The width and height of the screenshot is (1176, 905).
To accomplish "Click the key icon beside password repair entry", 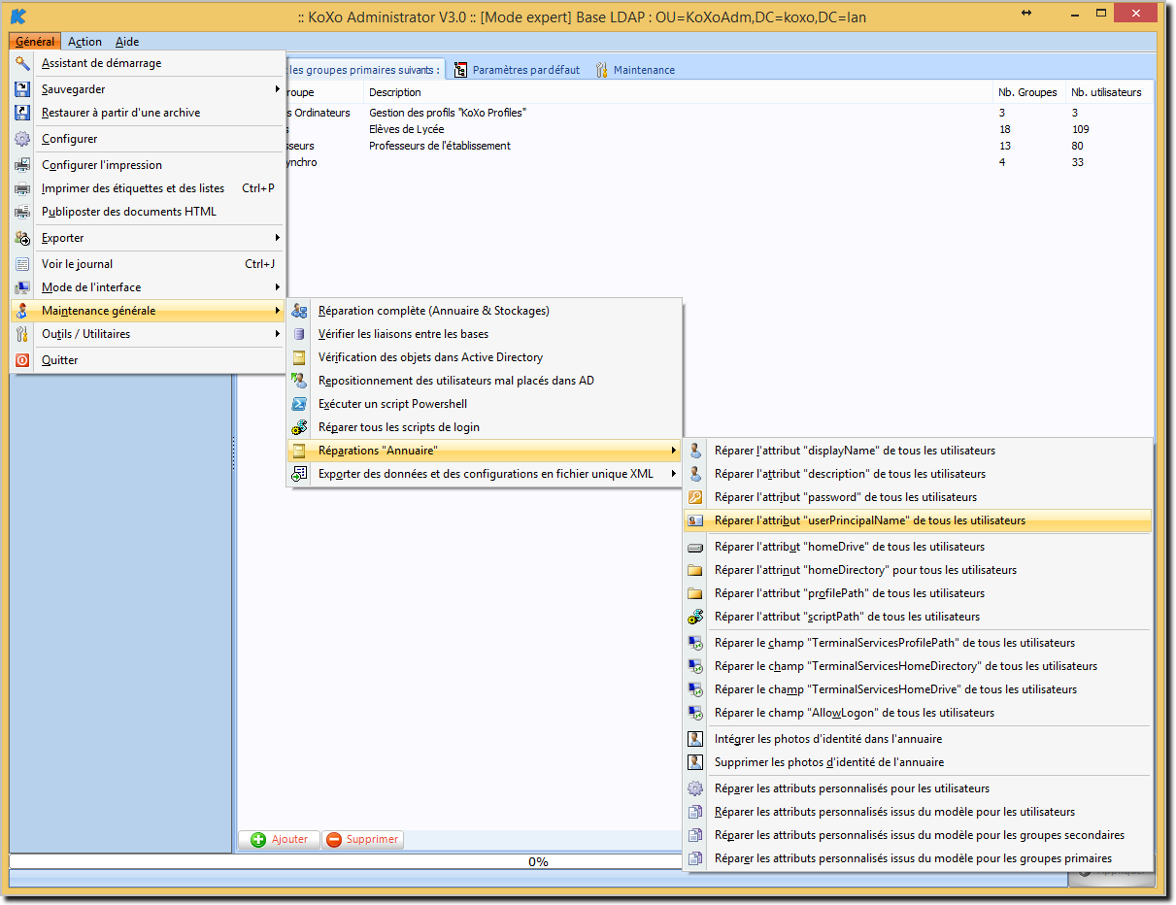I will point(695,497).
